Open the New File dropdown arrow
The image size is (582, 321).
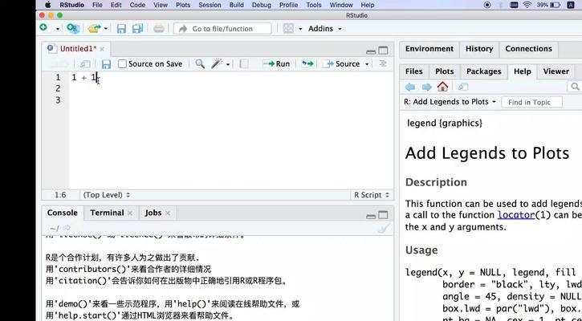point(58,29)
